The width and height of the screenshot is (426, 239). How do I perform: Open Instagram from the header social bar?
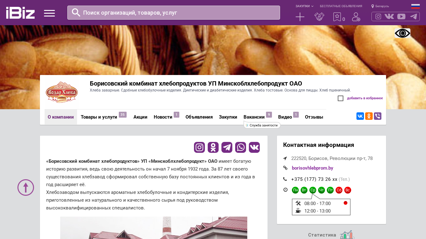378,16
